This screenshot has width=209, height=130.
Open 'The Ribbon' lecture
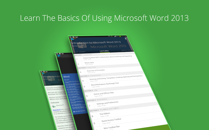coord(105,114)
